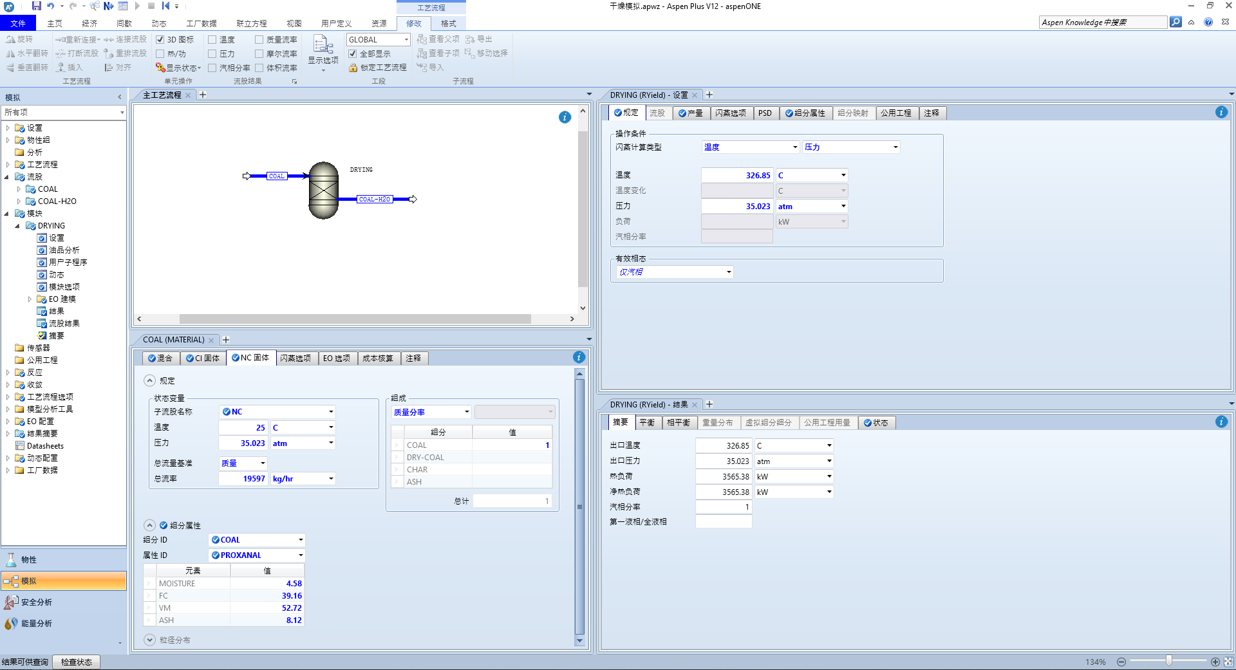Viewport: 1236px width, 670px height.
Task: Enable temperature (温度) stream result checkbox
Action: 212,39
